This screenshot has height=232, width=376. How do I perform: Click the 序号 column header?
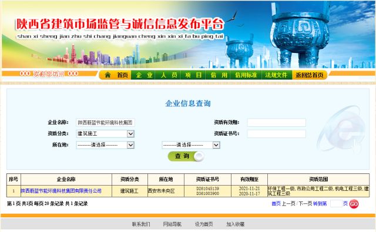14,179
